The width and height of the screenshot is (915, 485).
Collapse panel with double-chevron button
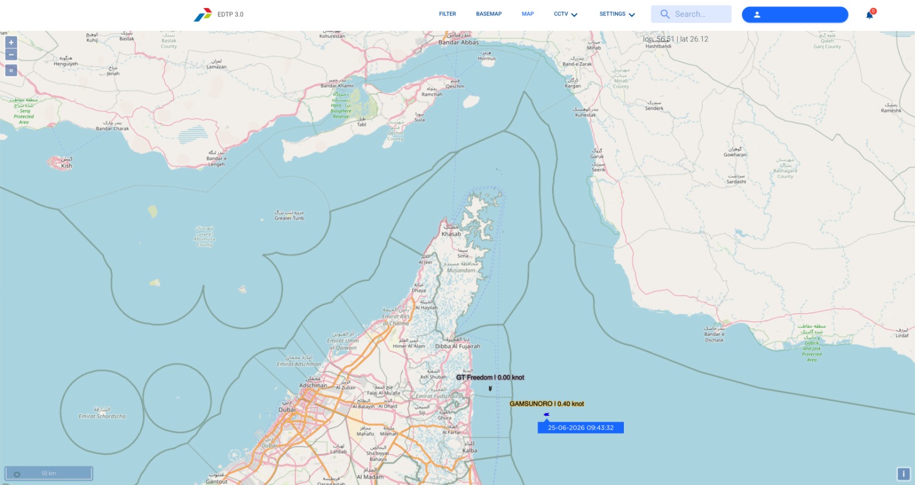tap(11, 70)
